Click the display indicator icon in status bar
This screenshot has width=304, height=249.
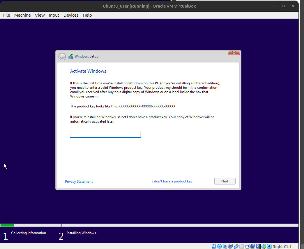(x=247, y=246)
